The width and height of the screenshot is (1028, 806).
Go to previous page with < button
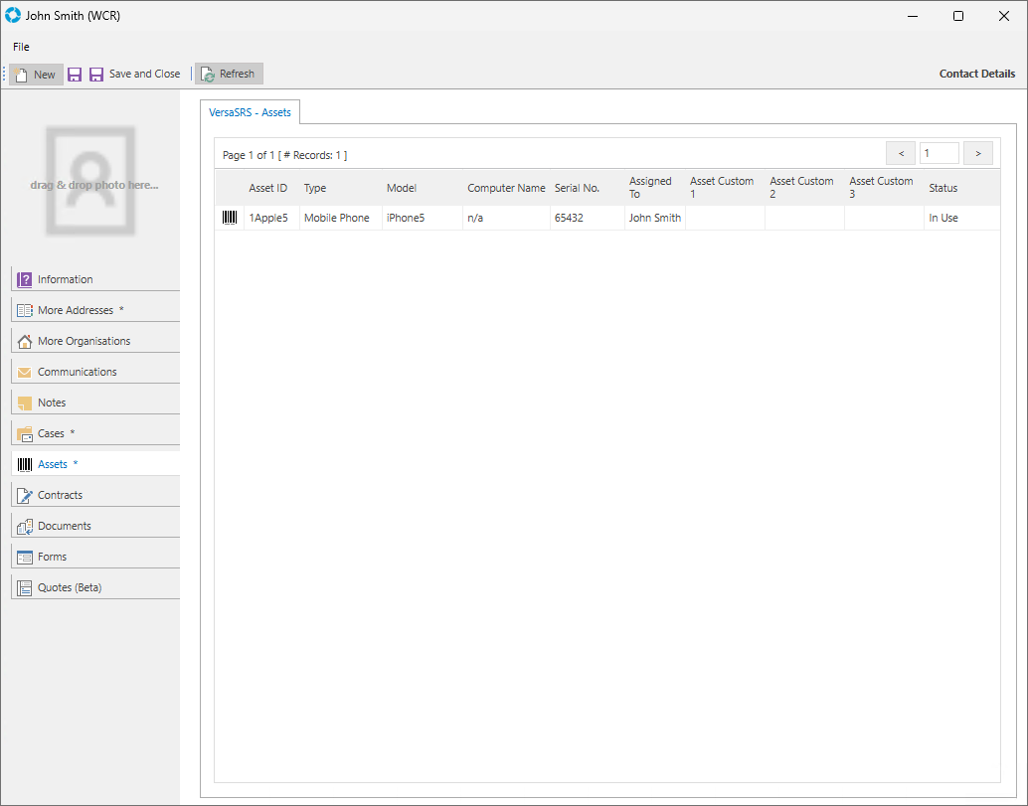point(901,153)
